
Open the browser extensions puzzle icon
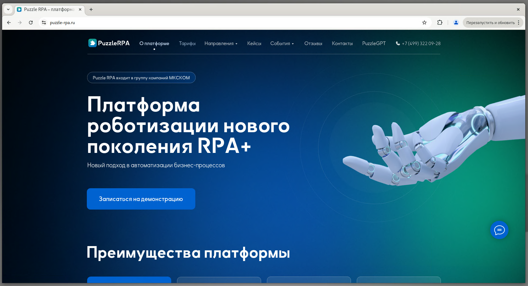pyautogui.click(x=440, y=23)
